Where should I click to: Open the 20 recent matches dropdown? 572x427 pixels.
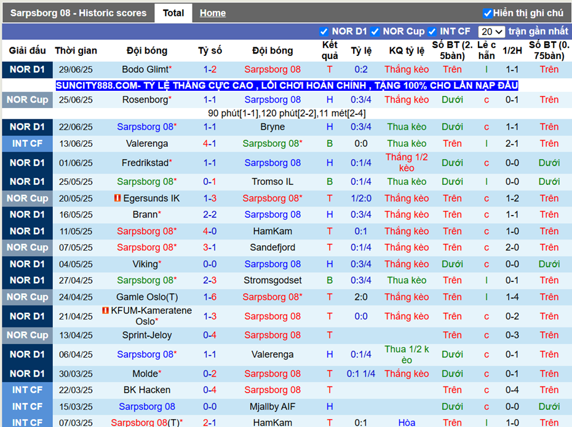click(491, 32)
